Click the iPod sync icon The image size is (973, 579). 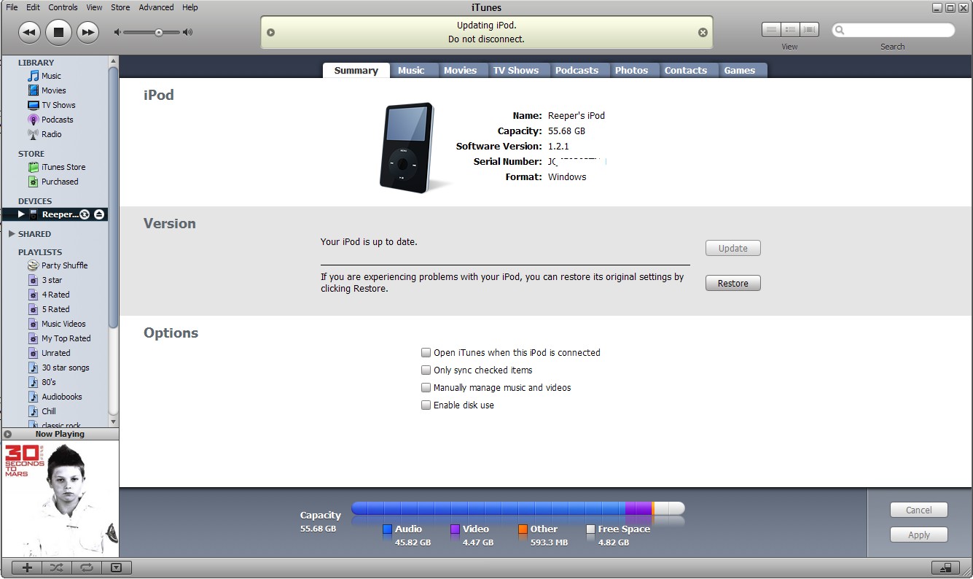(85, 214)
